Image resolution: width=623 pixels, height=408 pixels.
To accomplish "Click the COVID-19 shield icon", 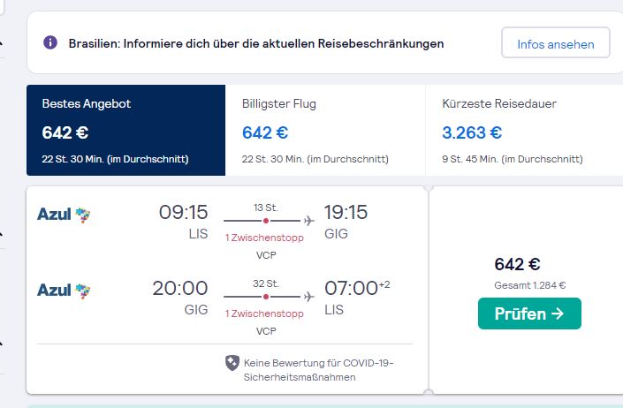I will pyautogui.click(x=232, y=363).
